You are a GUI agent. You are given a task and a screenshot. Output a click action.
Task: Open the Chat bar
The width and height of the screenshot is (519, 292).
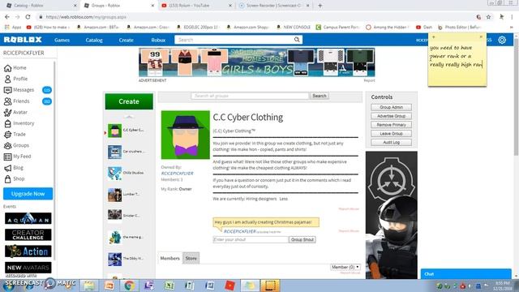tap(466, 274)
